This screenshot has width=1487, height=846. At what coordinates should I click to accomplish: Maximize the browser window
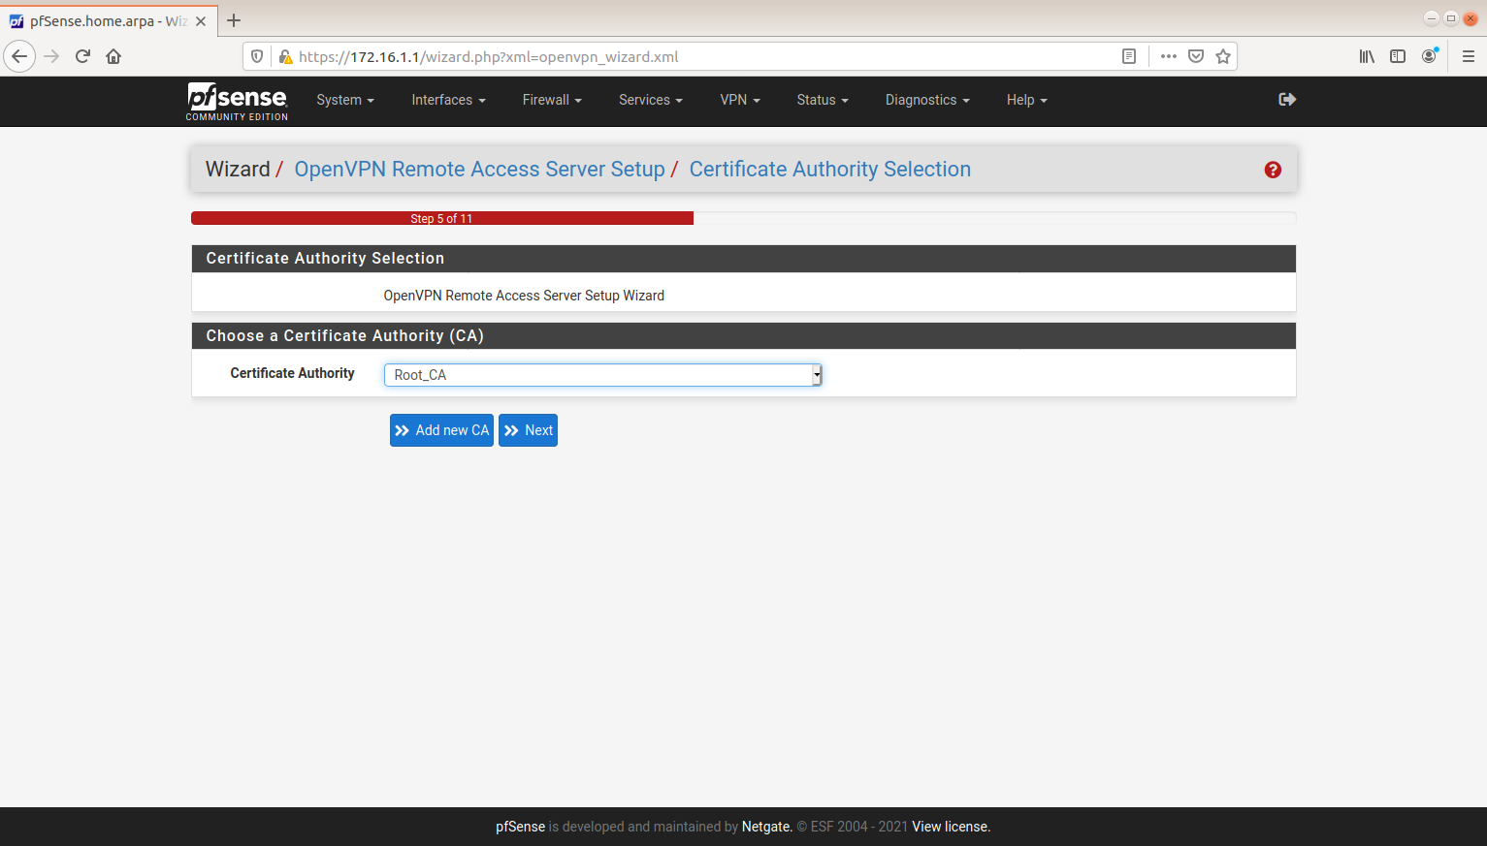(1451, 18)
